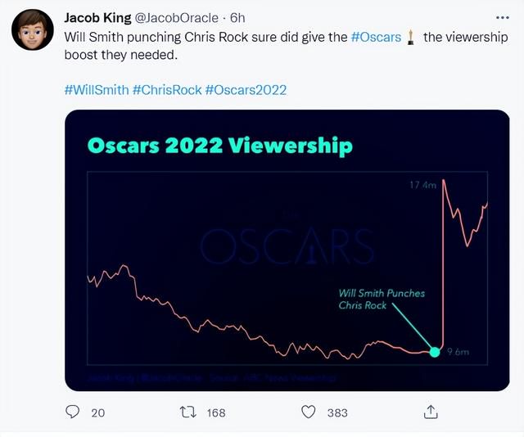Click the reply speech bubble icon
Screen dimensions: 524x437
pyautogui.click(x=72, y=412)
